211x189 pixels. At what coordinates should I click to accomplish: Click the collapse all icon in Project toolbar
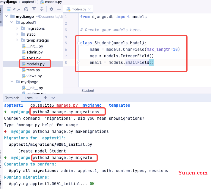tap(42, 9)
